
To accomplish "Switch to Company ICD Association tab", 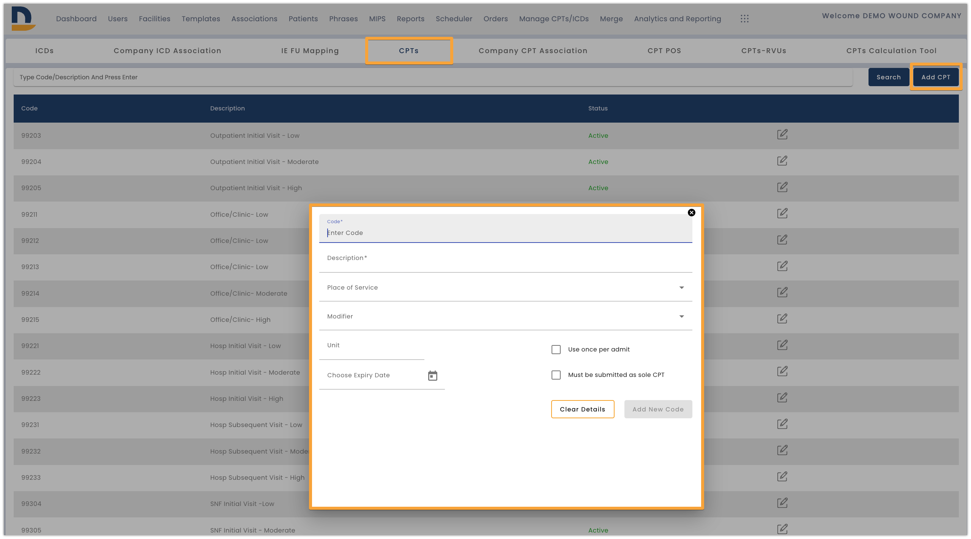I will (x=167, y=51).
